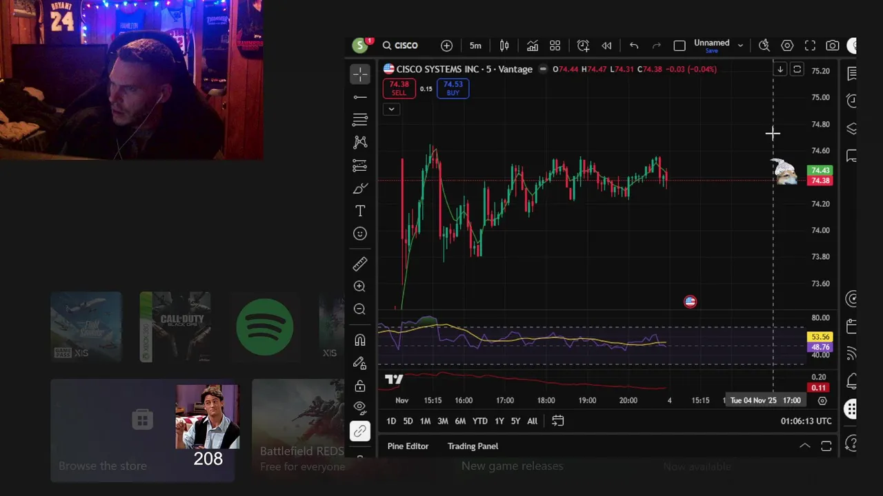Expand the layout management dropdown arrow
This screenshot has width=883, height=496.
click(x=740, y=45)
